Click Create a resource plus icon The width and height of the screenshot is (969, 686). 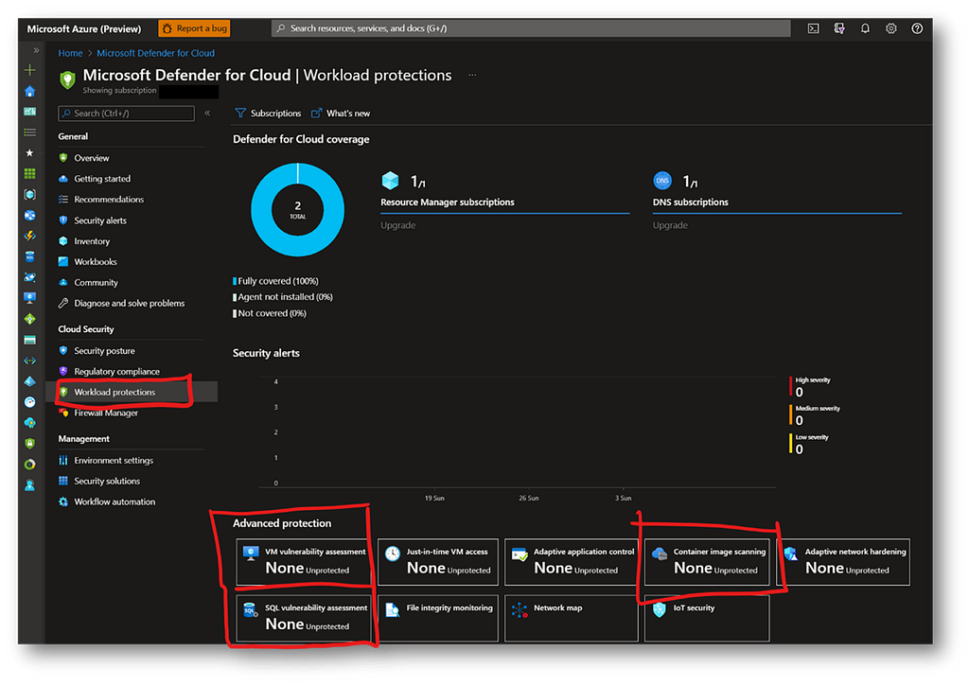pyautogui.click(x=29, y=70)
